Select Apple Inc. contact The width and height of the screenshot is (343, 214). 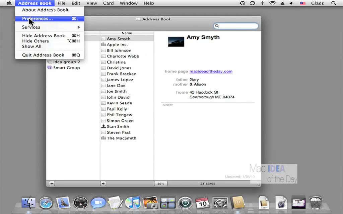127,44
